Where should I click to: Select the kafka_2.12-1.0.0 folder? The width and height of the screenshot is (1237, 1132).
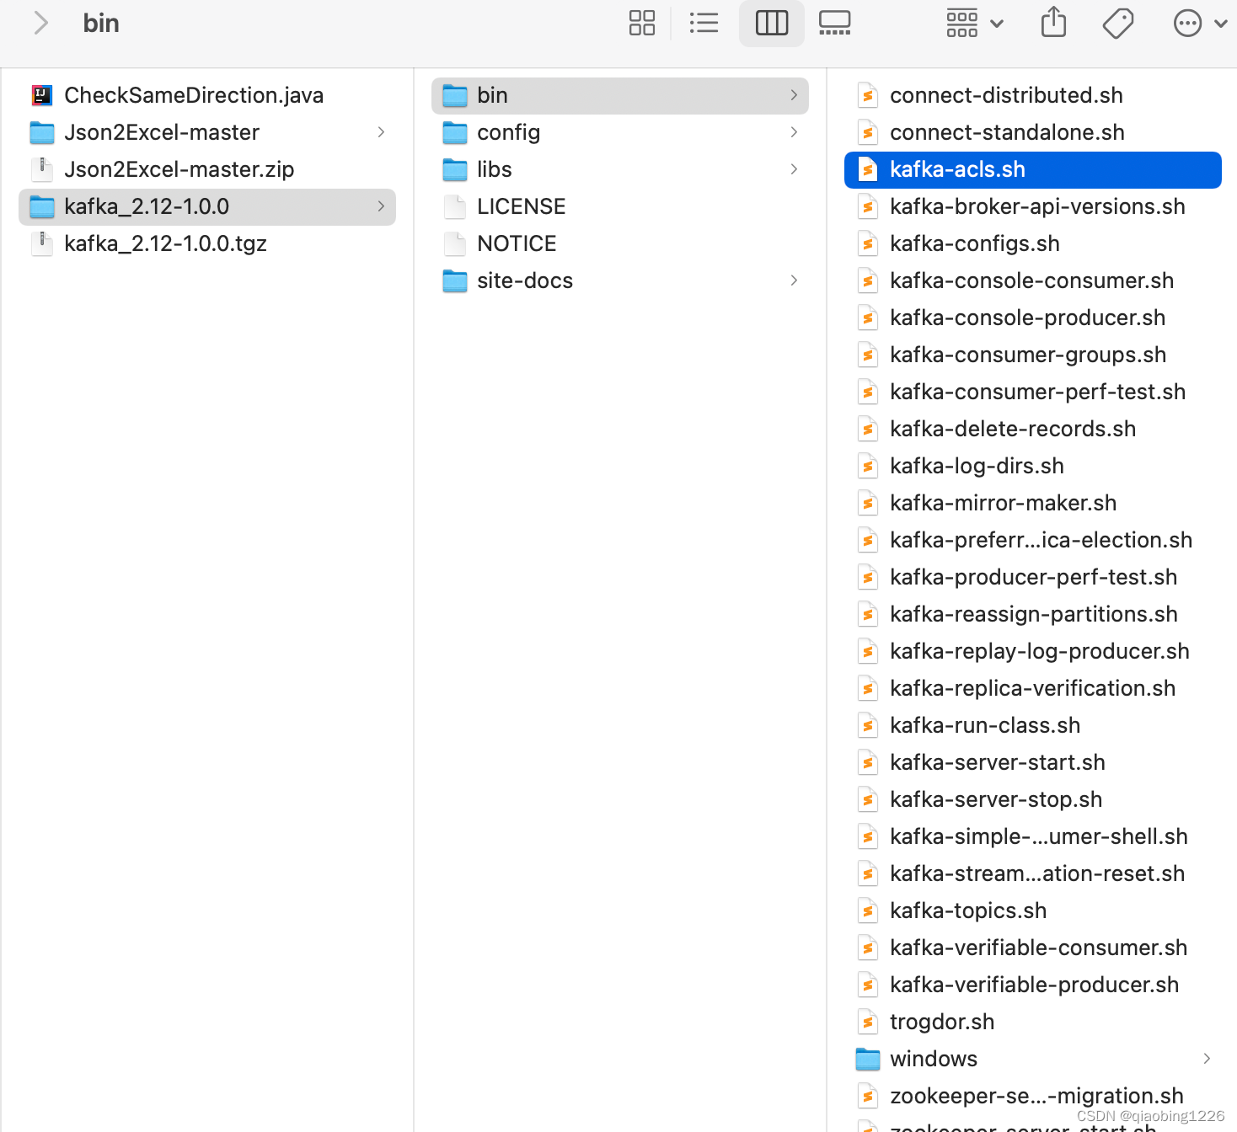click(207, 206)
